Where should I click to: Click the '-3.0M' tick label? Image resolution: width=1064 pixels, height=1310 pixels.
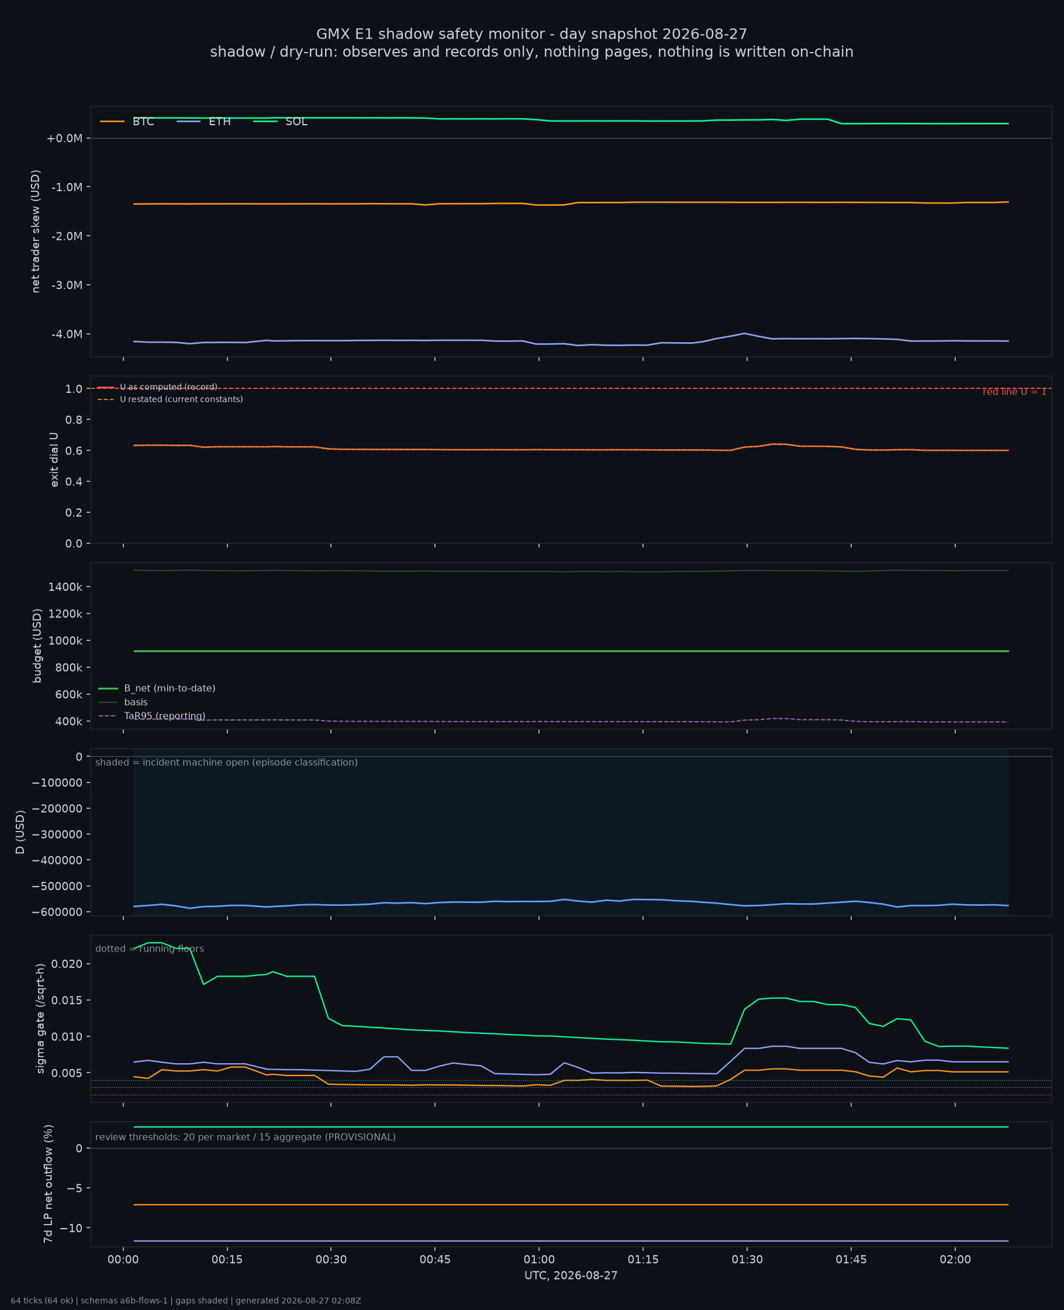pyautogui.click(x=67, y=285)
